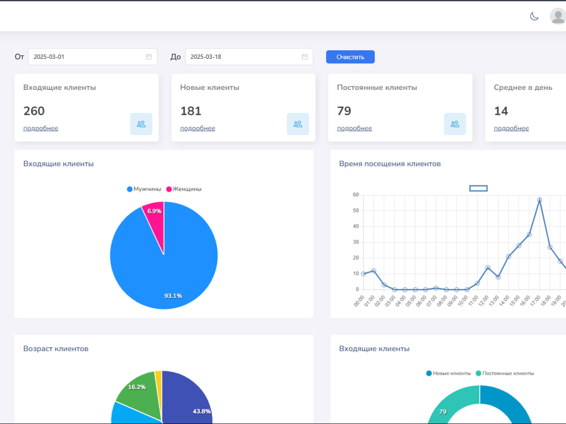Click the 17:00 peak point on line chart
Viewport: 566px width, 424px height.
(x=539, y=200)
